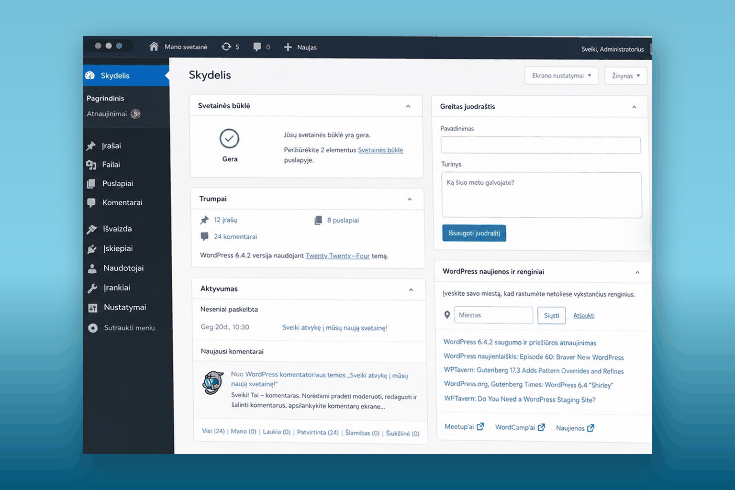Screen dimensions: 735x490
Task: Click the location pin icon beside Miestas field
Action: [x=447, y=315]
